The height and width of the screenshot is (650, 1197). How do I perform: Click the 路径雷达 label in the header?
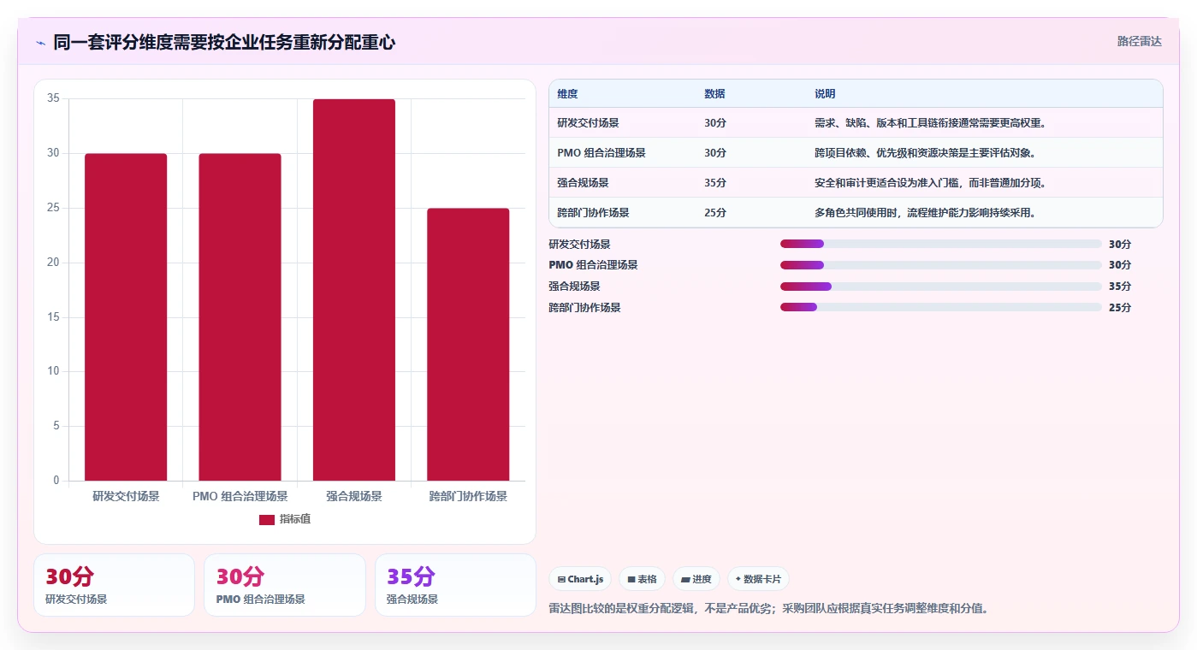point(1139,41)
